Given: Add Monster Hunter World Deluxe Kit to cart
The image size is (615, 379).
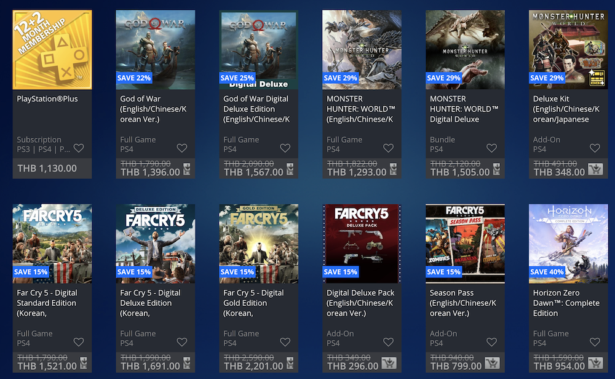Looking at the screenshot, I should [595, 169].
